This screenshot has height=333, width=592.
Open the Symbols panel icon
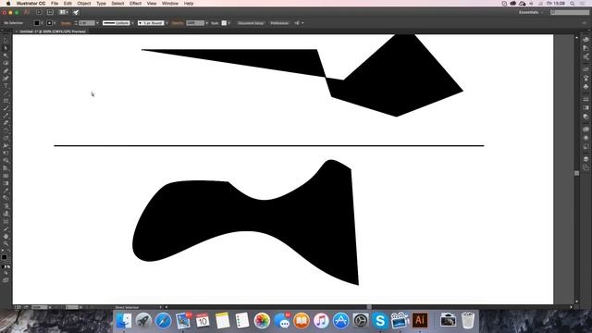(x=586, y=87)
